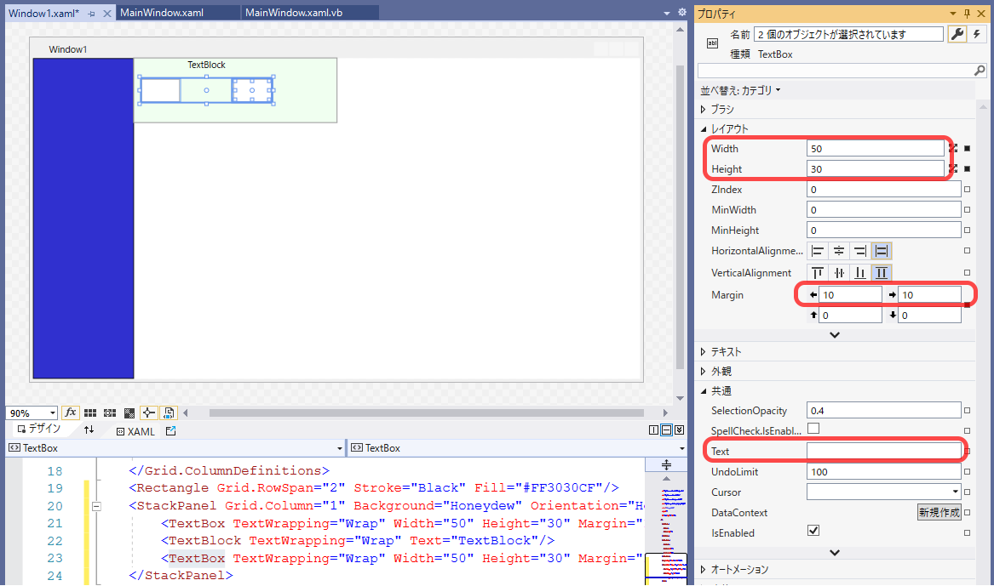Image resolution: width=994 pixels, height=586 pixels.
Task: Toggle effect rendering with the fx designer icon
Action: (71, 412)
